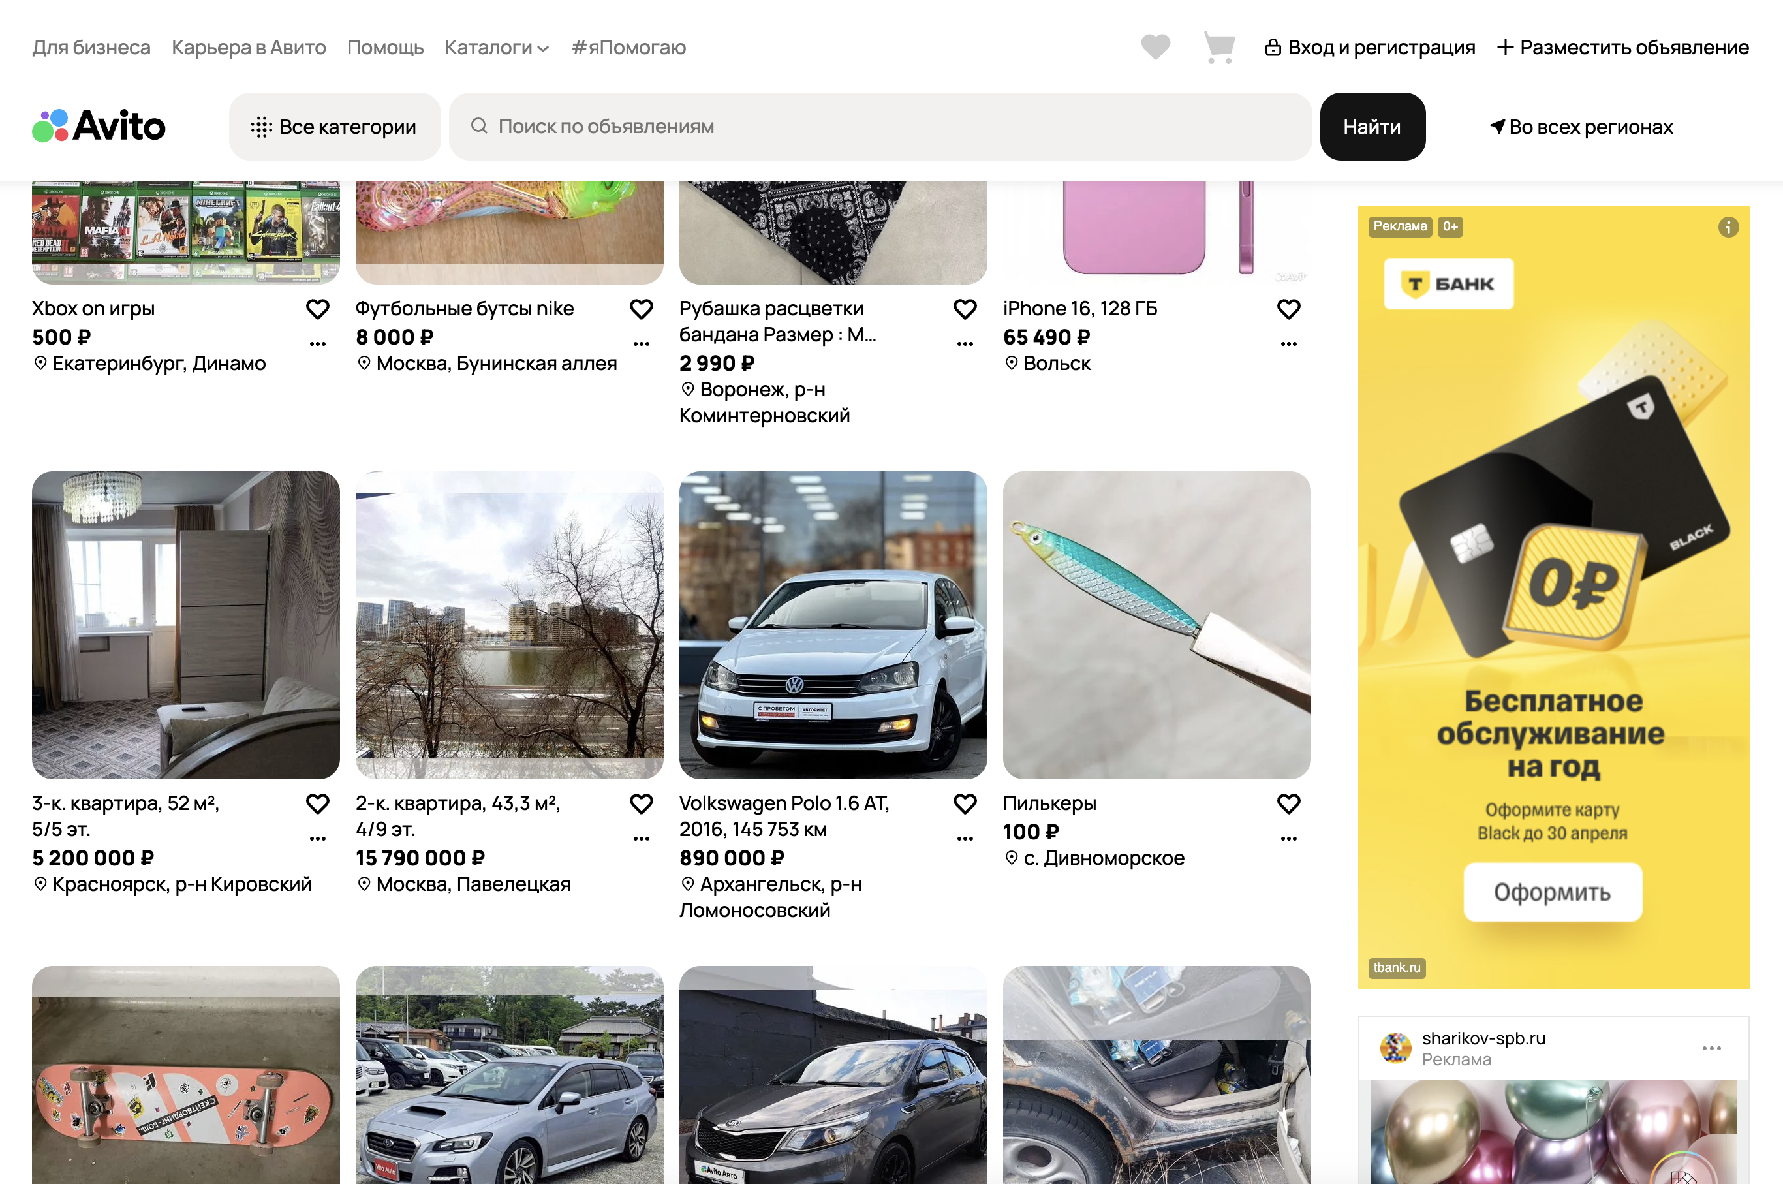Open favorites heart icon in header
Viewport: 1783px width, 1184px height.
pyautogui.click(x=1155, y=47)
